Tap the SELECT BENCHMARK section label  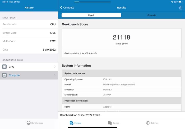13,60
